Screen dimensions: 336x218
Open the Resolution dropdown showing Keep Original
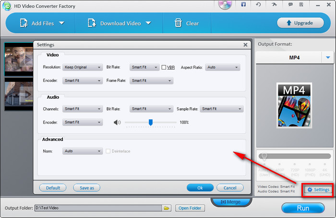[x=83, y=67]
